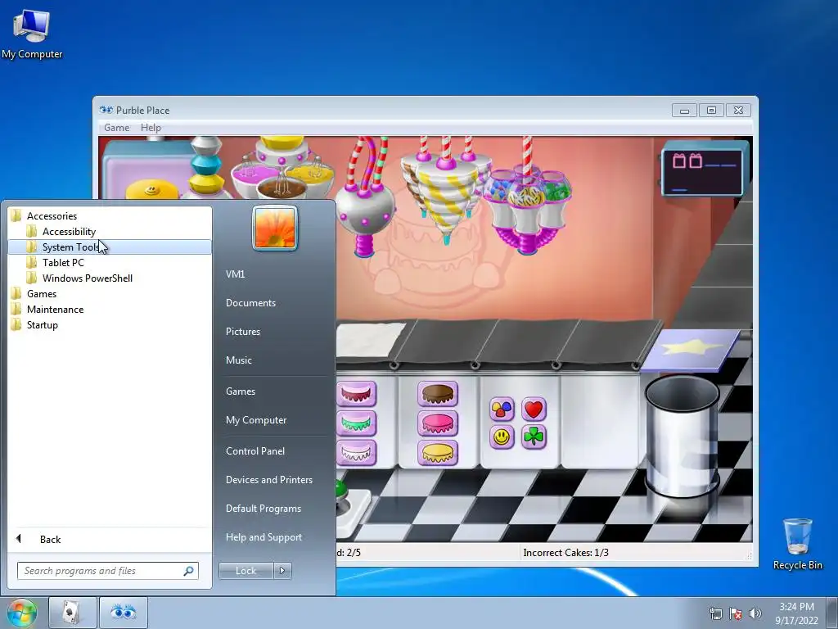Choose the chocolate cake topping button
Viewport: 838px width, 629px height.
pyautogui.click(x=438, y=394)
